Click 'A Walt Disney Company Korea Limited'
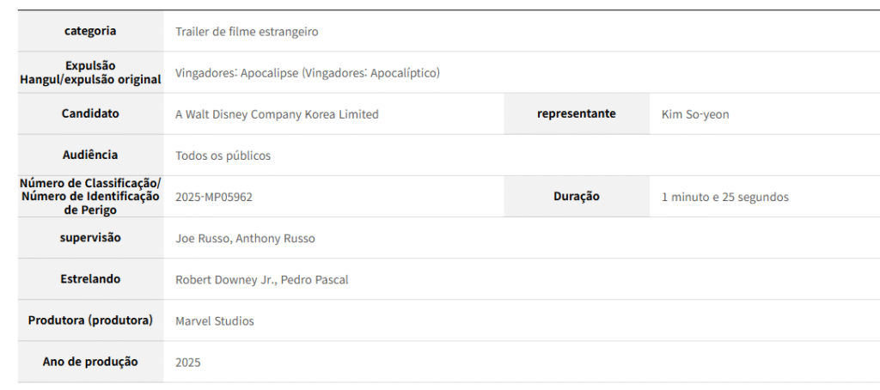 pos(277,114)
